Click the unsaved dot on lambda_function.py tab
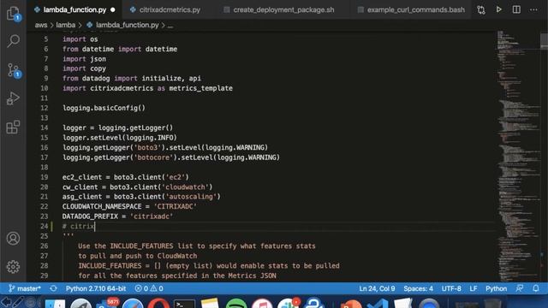Screen dimensions: 548x308 112,9
